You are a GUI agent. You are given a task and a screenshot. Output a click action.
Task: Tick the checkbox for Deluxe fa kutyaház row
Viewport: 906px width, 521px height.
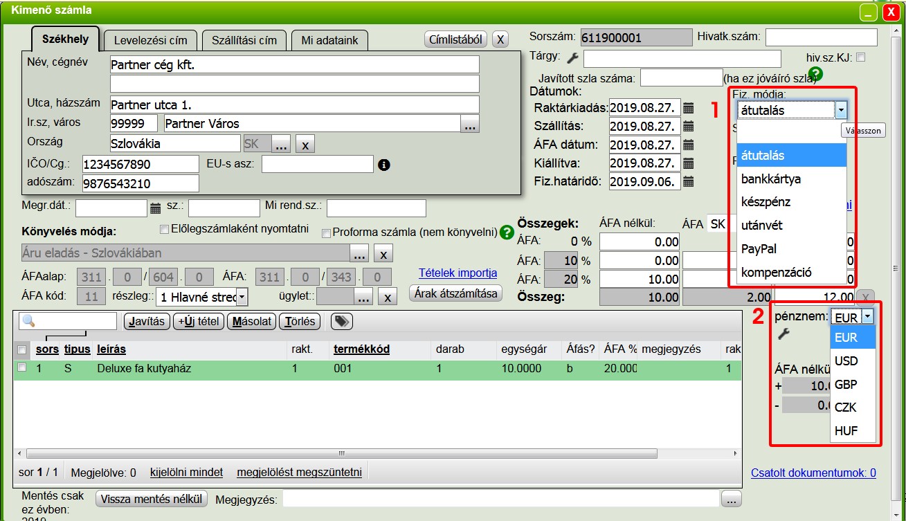(22, 368)
